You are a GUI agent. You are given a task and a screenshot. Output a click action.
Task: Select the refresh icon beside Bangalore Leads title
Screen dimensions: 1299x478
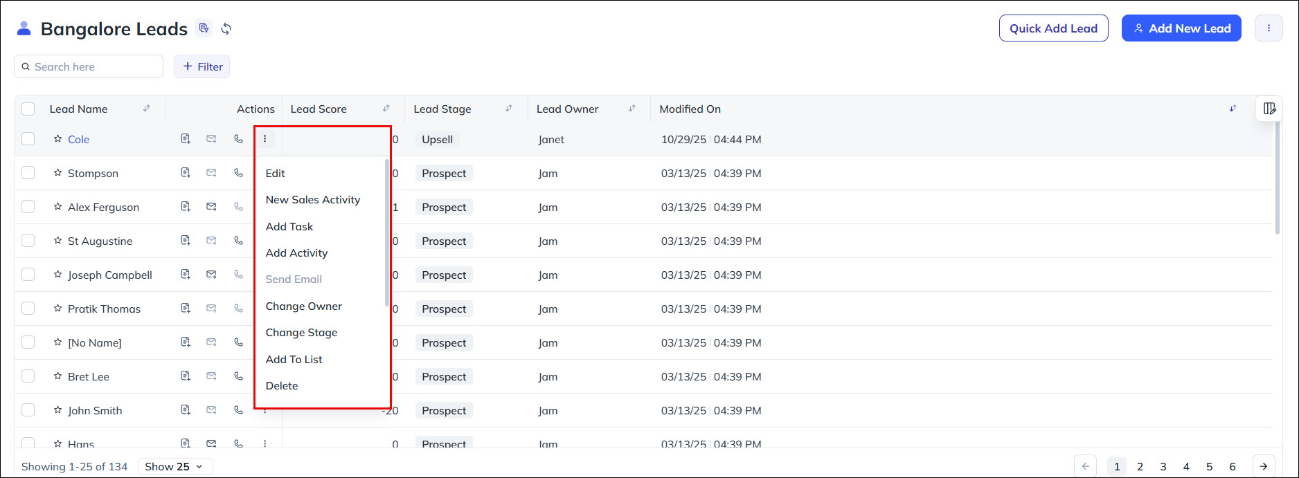[226, 28]
